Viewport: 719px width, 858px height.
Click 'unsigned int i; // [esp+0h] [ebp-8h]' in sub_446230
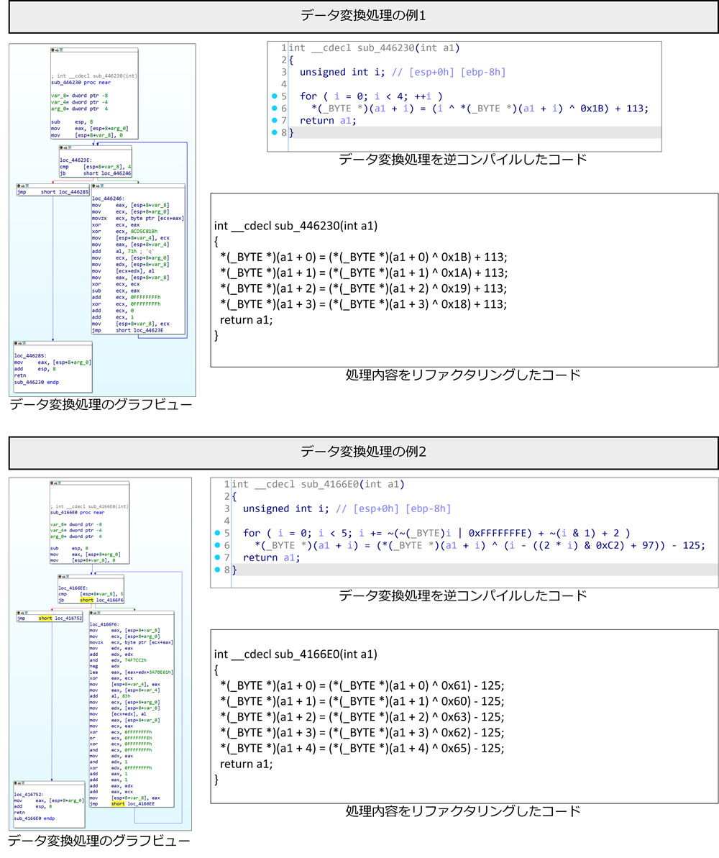click(403, 72)
